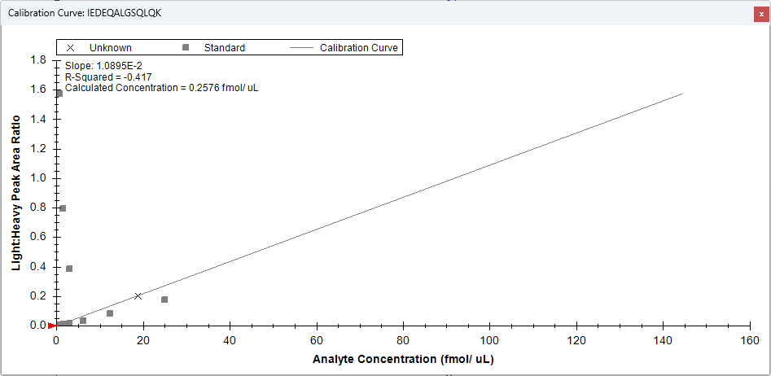Click the 'Unknown' legend label

pos(111,48)
